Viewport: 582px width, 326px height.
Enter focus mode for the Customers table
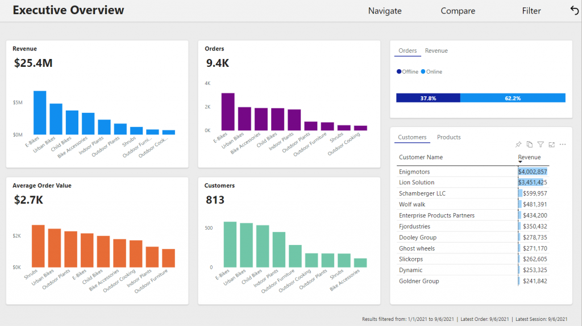coord(551,145)
